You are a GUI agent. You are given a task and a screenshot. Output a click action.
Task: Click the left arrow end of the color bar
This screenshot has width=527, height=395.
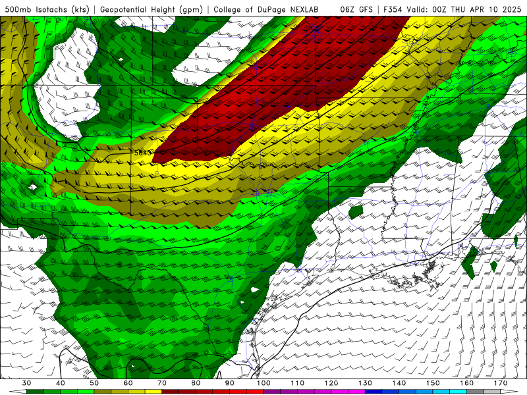click(x=18, y=392)
